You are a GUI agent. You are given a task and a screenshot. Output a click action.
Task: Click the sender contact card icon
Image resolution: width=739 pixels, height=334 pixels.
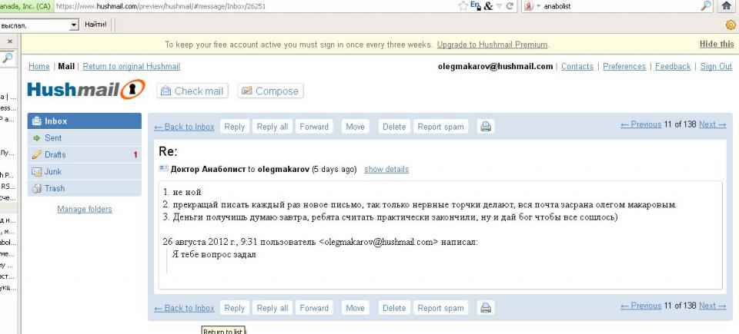tap(163, 169)
